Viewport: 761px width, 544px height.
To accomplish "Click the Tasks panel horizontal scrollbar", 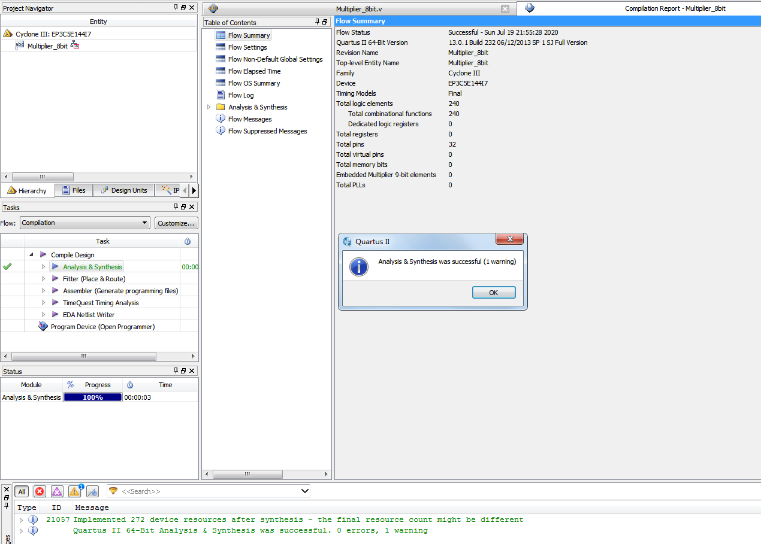I will tap(84, 356).
